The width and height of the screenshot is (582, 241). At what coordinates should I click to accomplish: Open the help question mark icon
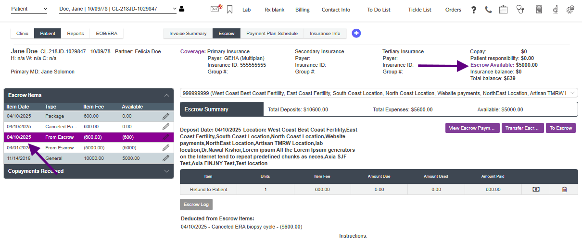(x=474, y=10)
